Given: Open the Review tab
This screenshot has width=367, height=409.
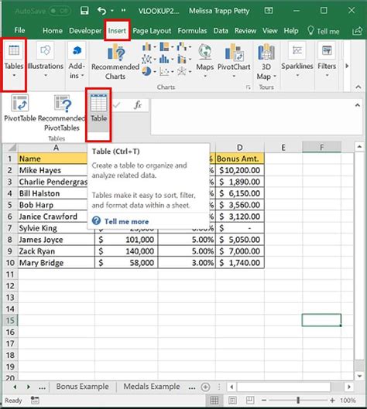Looking at the screenshot, I should (x=245, y=31).
